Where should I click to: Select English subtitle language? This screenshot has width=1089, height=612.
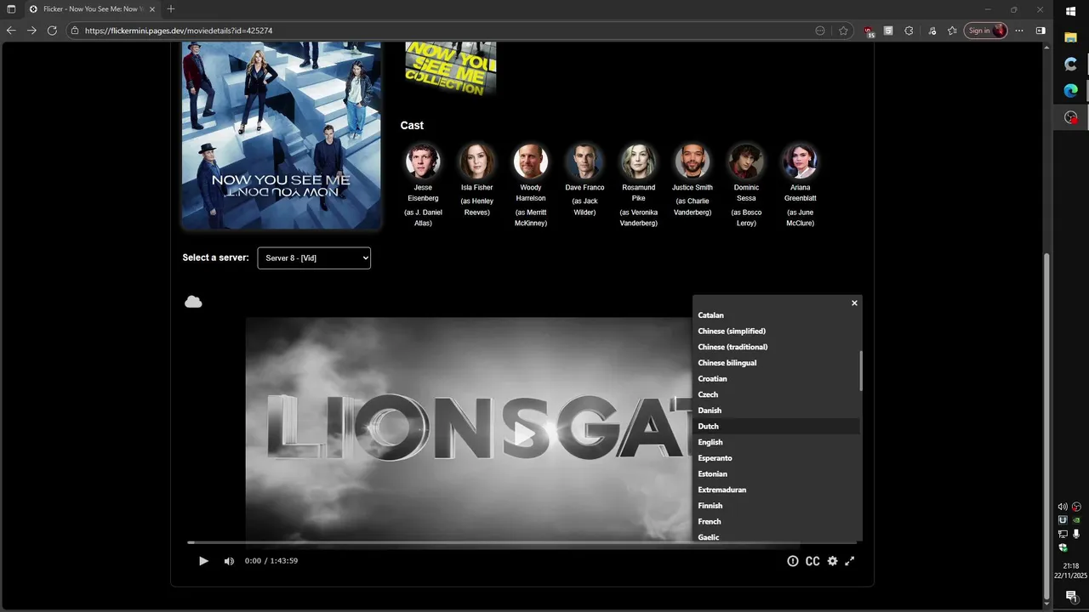[776, 442]
